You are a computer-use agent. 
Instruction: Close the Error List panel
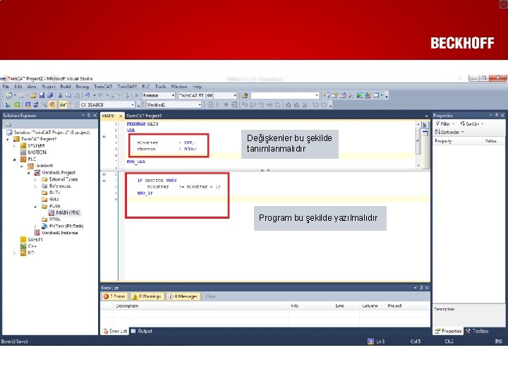427,288
